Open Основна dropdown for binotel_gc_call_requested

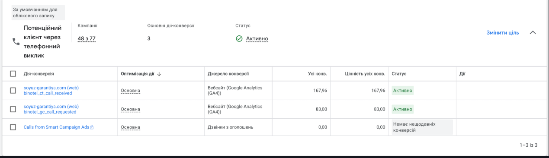tap(131, 109)
